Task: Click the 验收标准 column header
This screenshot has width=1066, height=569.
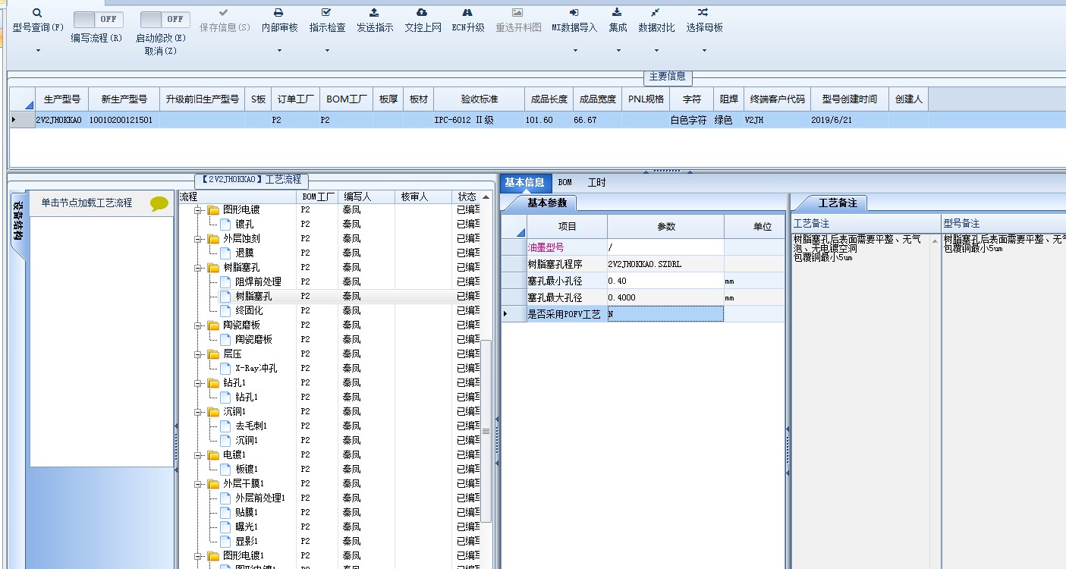Action: [x=479, y=99]
